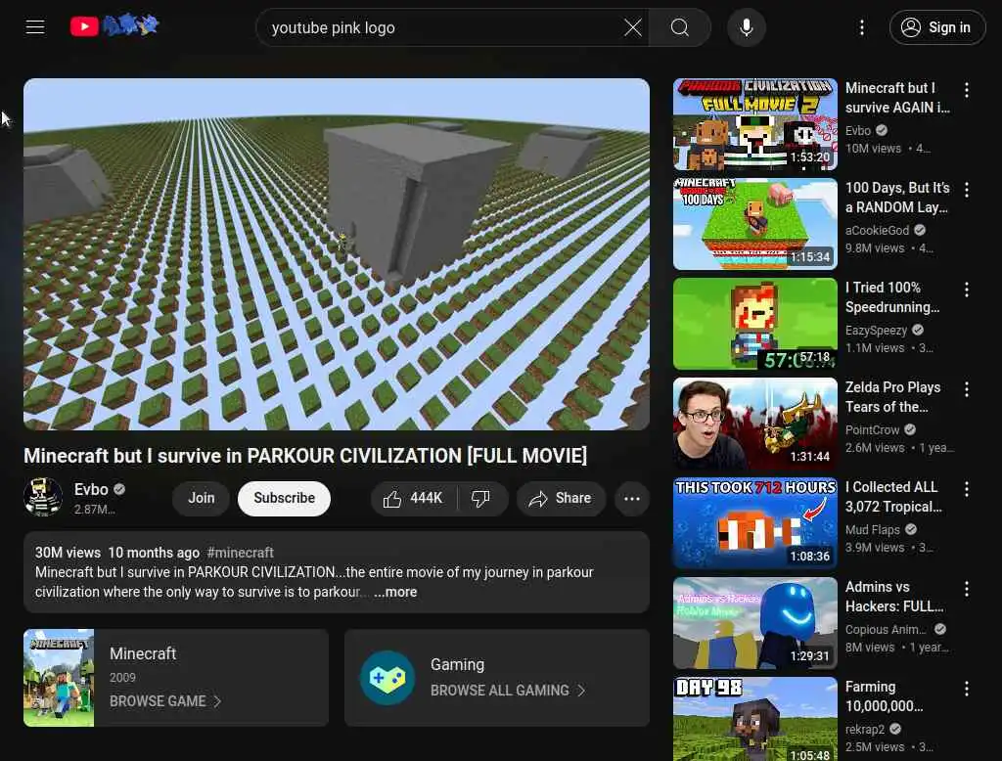This screenshot has width=1002, height=761.
Task: Open Copious Anim channel name
Action: pos(885,629)
